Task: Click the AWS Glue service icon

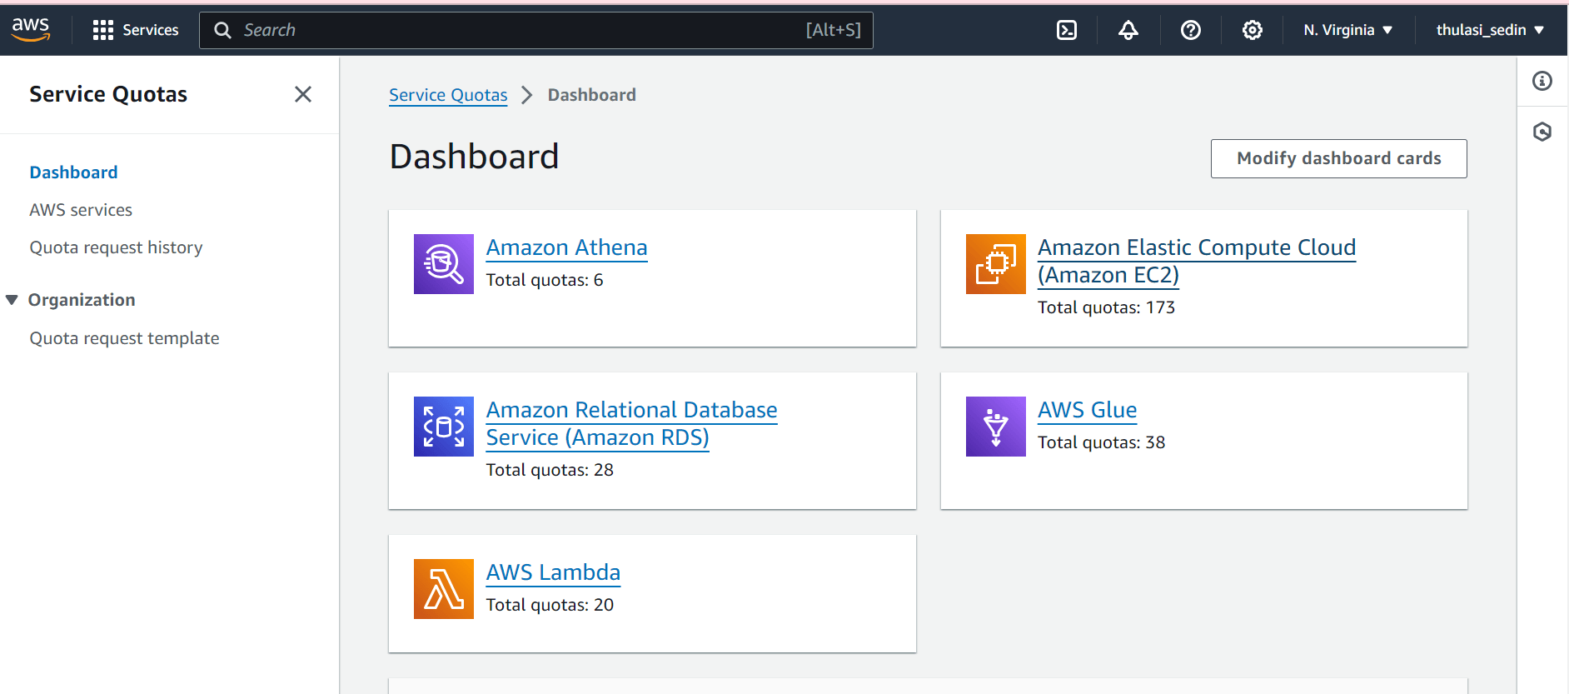Action: point(995,427)
